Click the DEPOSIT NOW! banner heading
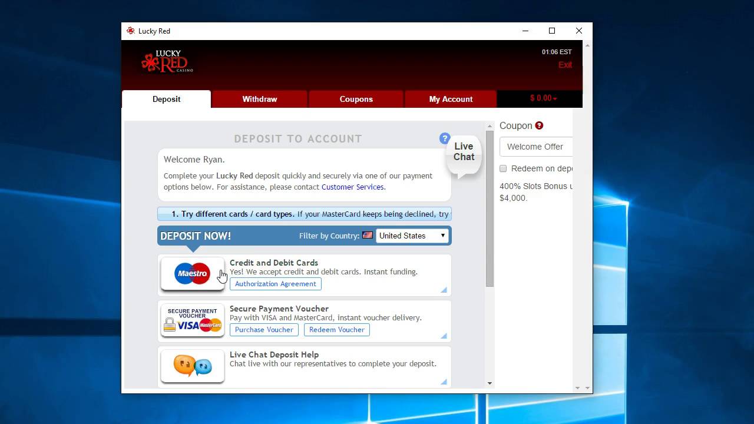This screenshot has height=424, width=754. tap(196, 236)
